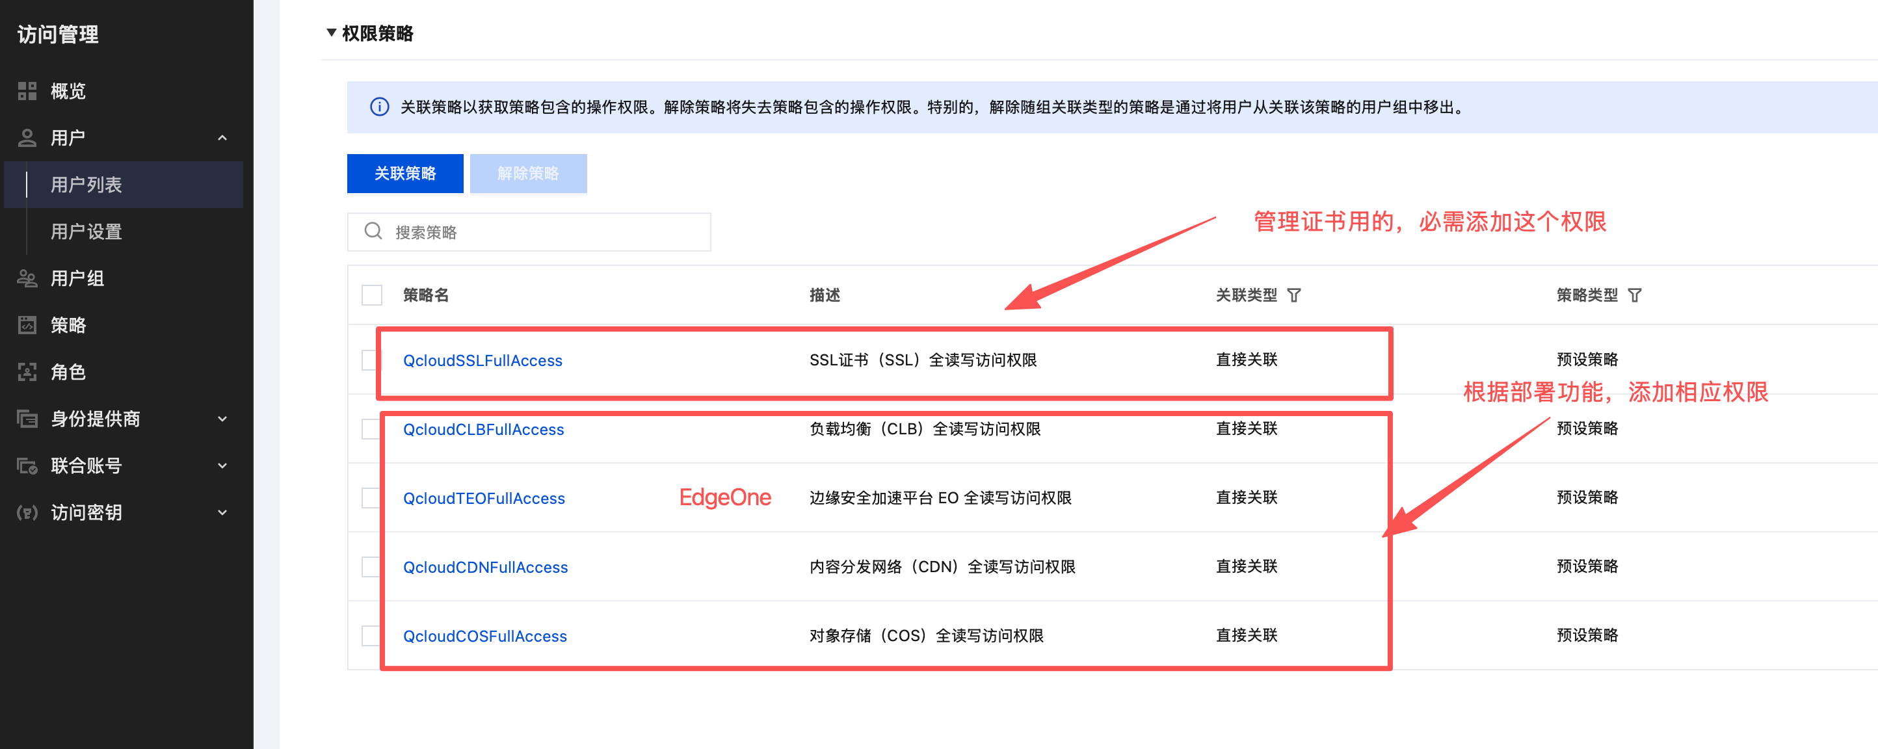
Task: Click the 负载均衡（CLB）全读写访问权限 description
Action: (x=925, y=429)
